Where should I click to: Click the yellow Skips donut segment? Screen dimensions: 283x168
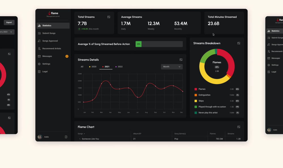point(211,79)
